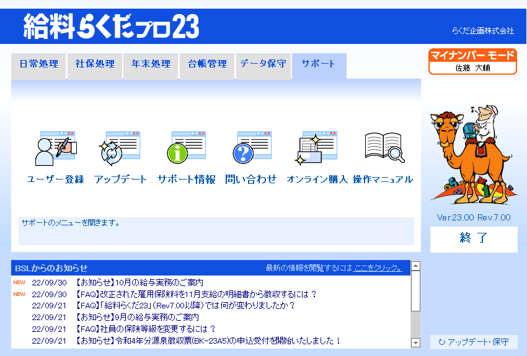Switch to the データ保守 tab
527x356 pixels.
(x=263, y=66)
